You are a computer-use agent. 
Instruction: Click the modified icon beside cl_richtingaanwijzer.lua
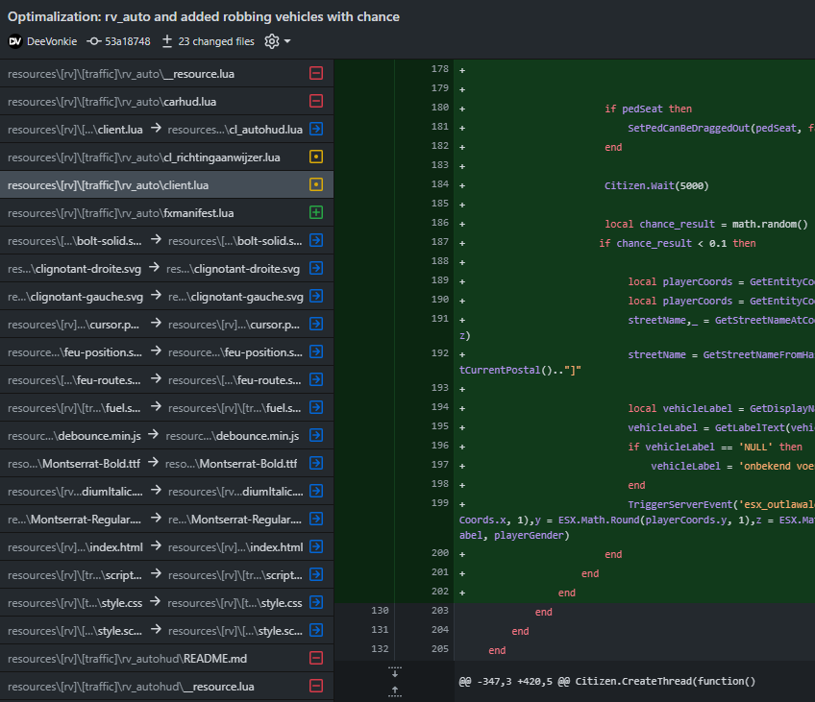click(x=315, y=157)
